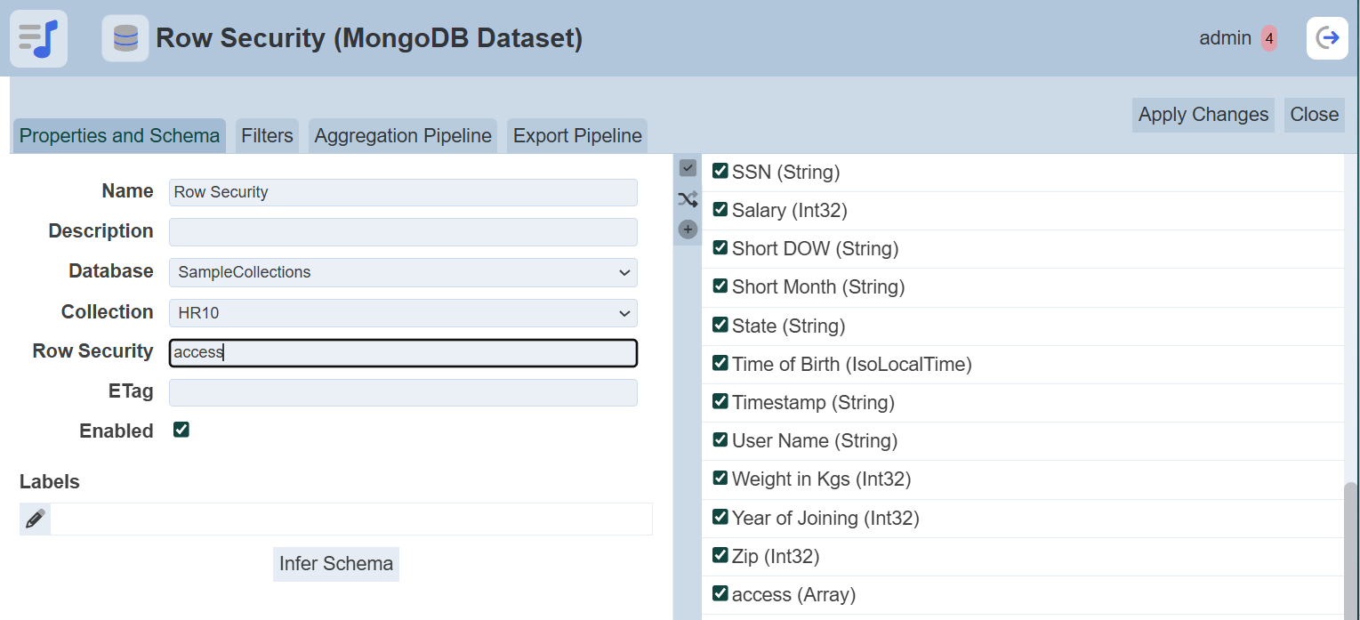
Task: Switch to the Filters tab
Action: (x=267, y=136)
